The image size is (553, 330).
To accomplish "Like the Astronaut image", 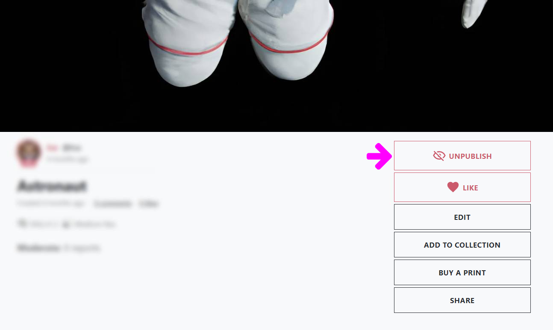I will coord(462,187).
